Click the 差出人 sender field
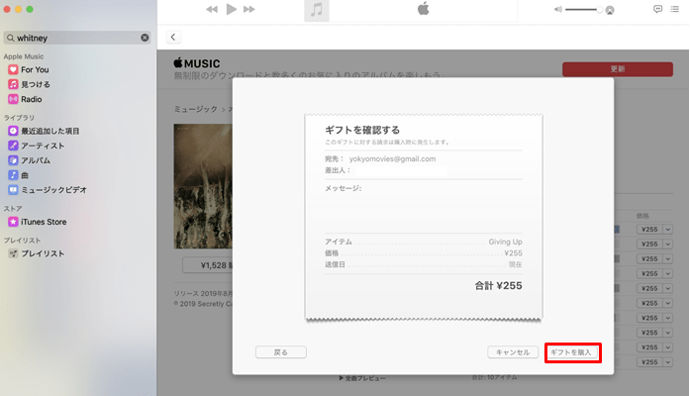690x396 pixels. point(401,170)
